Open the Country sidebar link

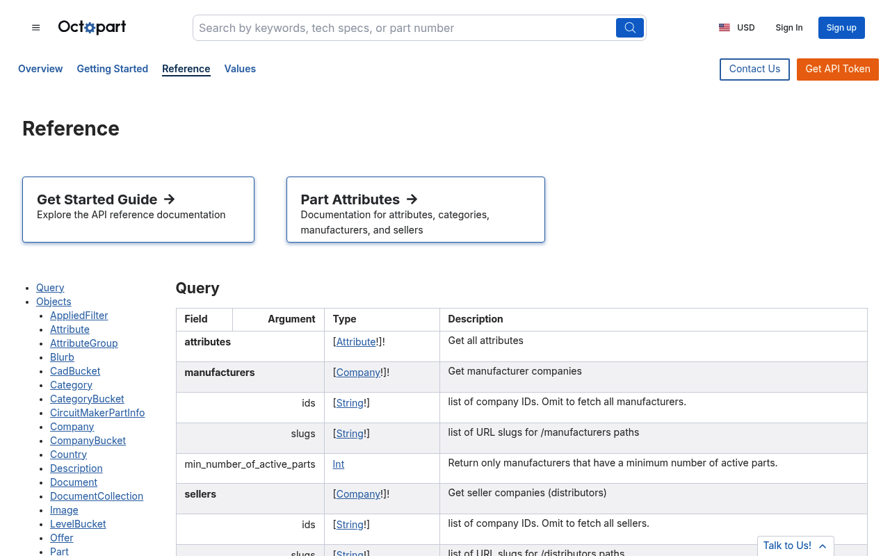pyautogui.click(x=68, y=455)
